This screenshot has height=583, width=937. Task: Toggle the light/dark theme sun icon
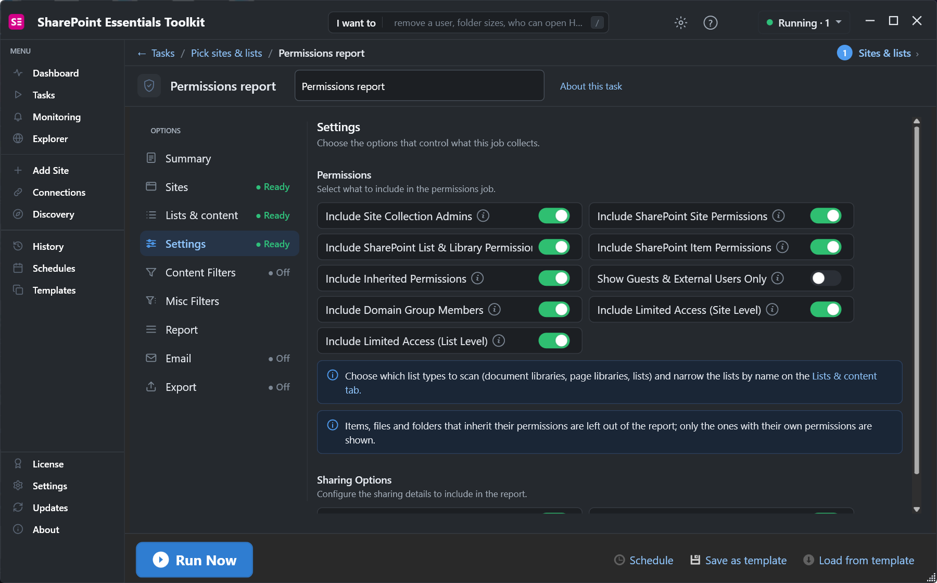pos(681,22)
